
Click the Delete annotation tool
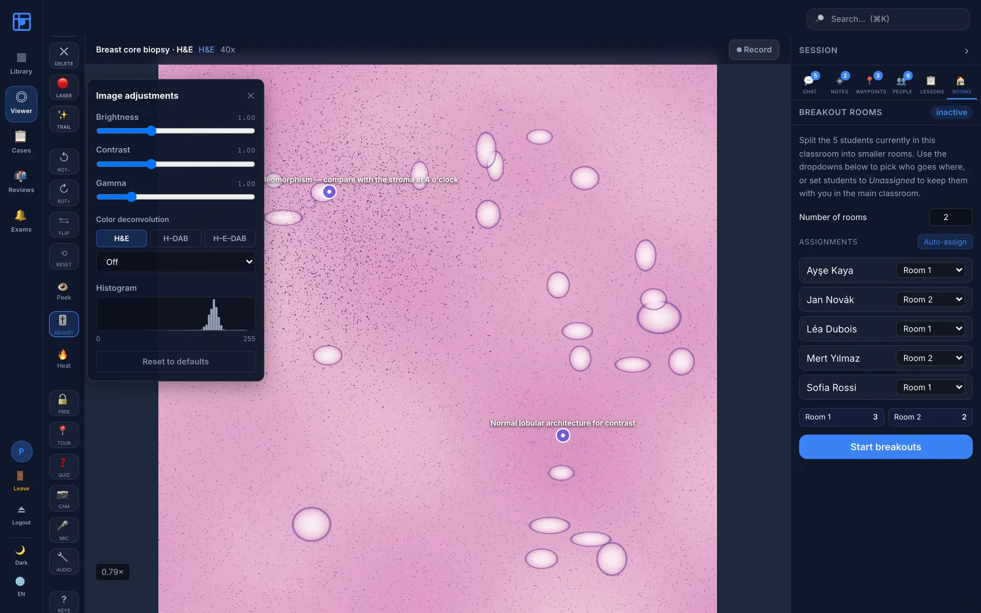point(64,56)
